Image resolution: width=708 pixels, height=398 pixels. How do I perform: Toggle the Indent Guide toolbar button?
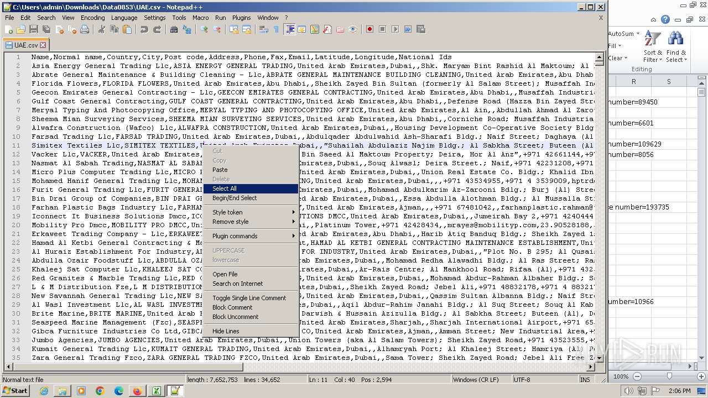click(289, 29)
